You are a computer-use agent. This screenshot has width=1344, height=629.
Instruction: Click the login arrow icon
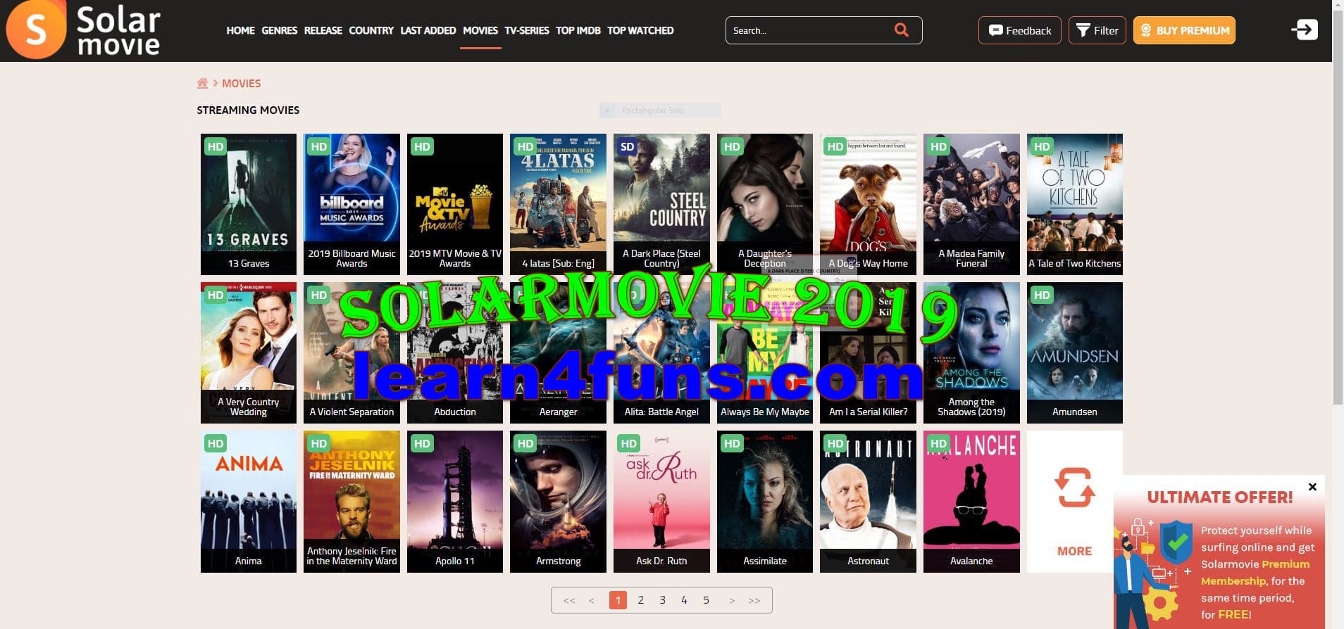(1304, 30)
